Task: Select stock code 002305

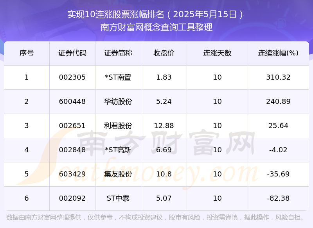Action: click(x=72, y=77)
